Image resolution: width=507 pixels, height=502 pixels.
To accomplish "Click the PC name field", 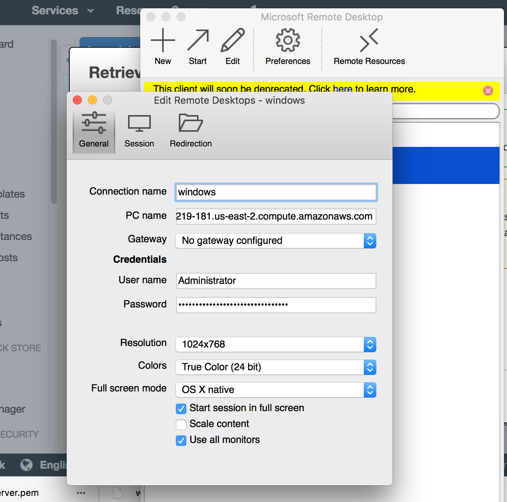I will pos(276,217).
